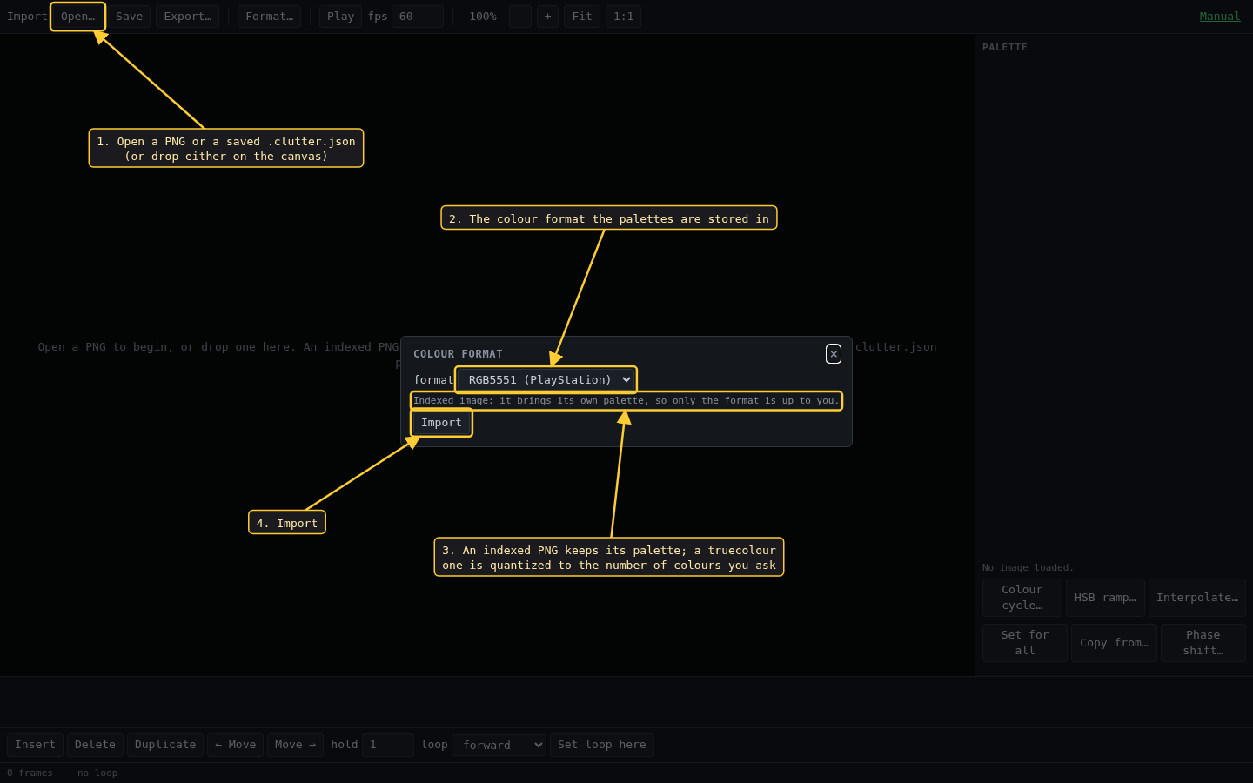The image size is (1253, 783).
Task: Click the 'no loop' status text
Action: pos(97,773)
